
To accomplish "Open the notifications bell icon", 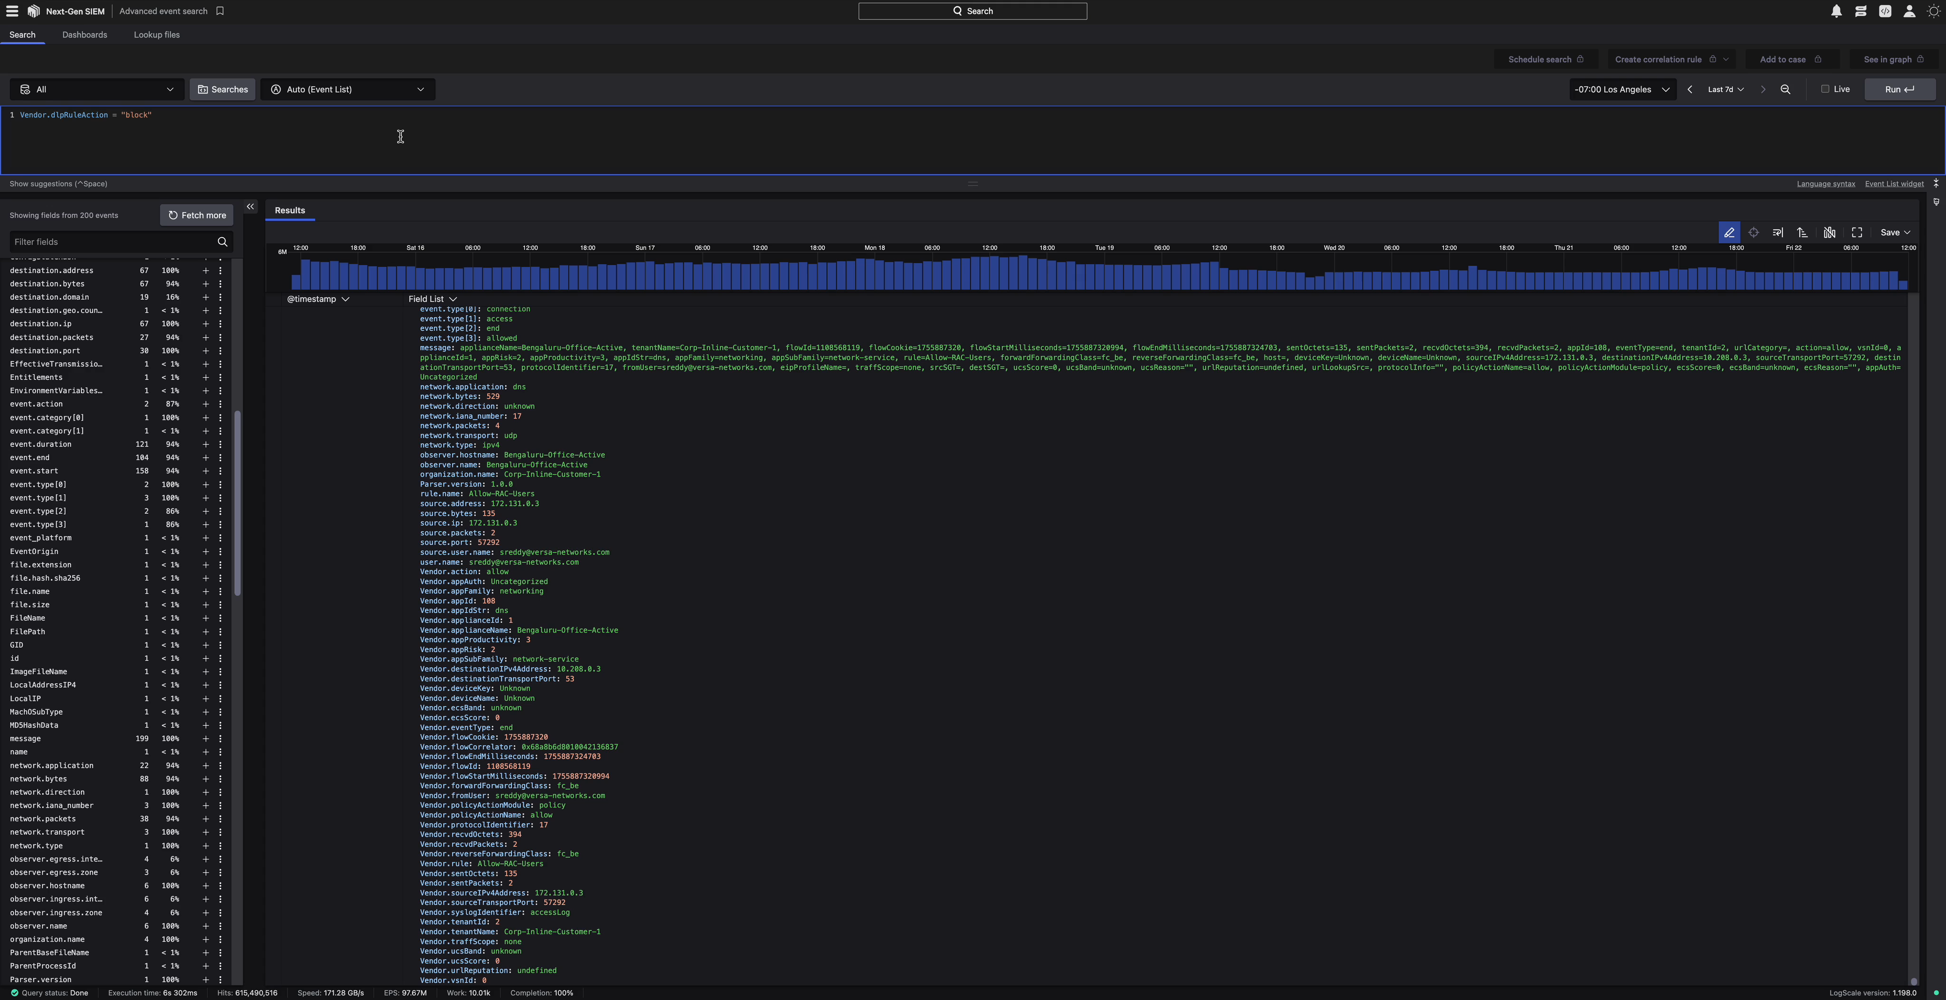I will [x=1837, y=11].
